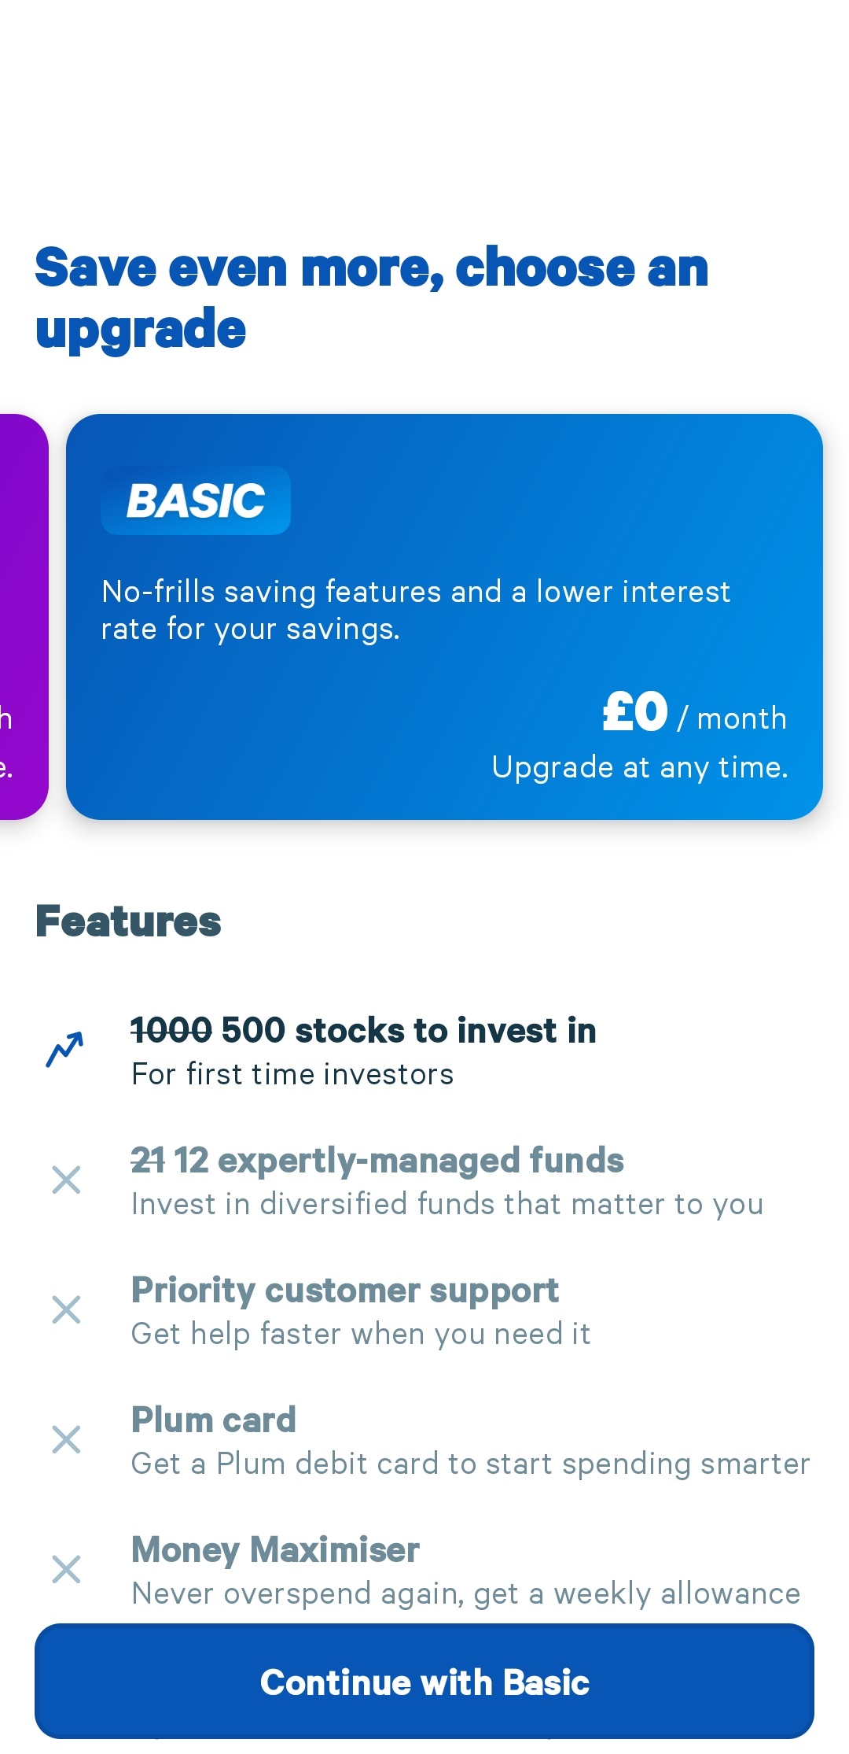Image resolution: width=849 pixels, height=1754 pixels.
Task: Open the 'Plum card' feature title
Action: click(214, 1420)
